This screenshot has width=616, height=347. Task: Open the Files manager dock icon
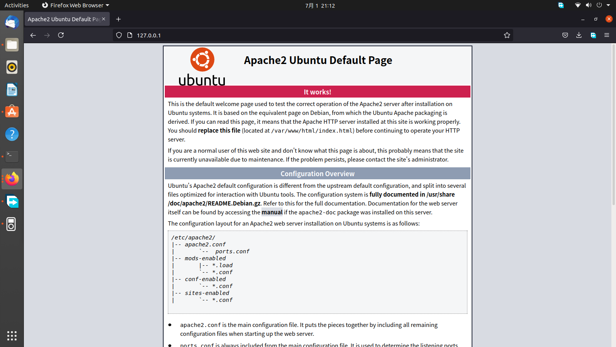pyautogui.click(x=12, y=45)
